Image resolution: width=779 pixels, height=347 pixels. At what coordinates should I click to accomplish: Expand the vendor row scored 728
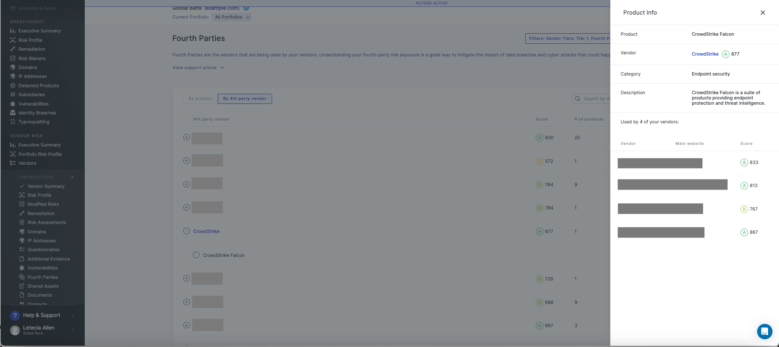point(187,278)
